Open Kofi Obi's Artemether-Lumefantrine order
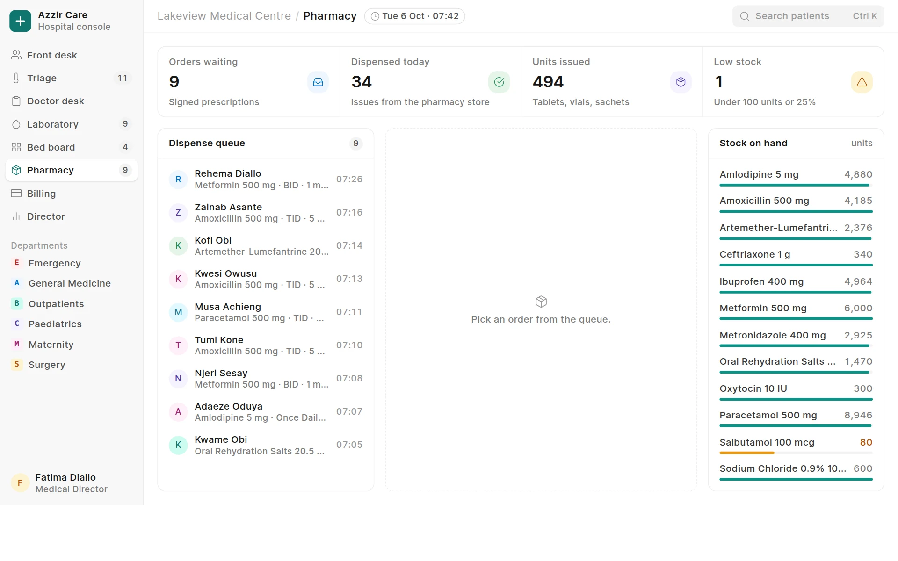898x561 pixels. pyautogui.click(x=266, y=246)
